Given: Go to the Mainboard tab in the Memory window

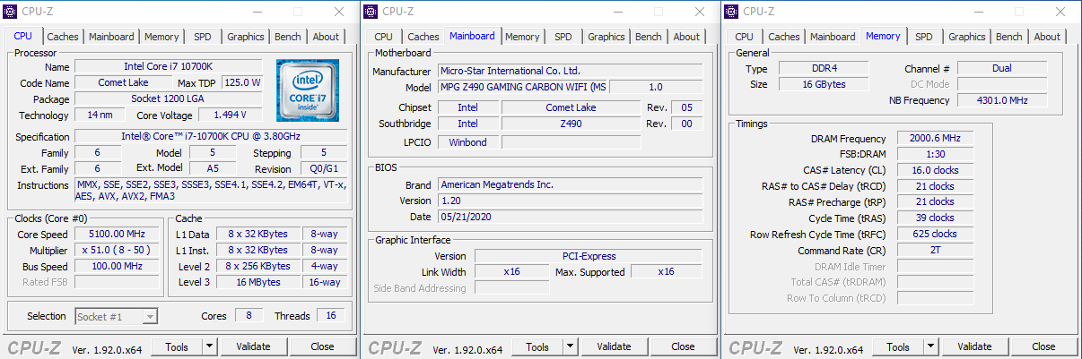Looking at the screenshot, I should [833, 37].
